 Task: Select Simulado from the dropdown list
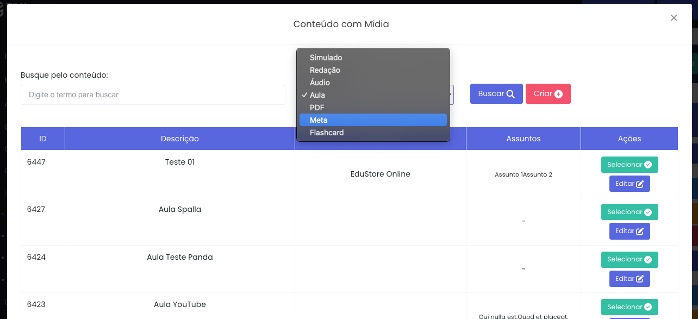click(x=326, y=58)
